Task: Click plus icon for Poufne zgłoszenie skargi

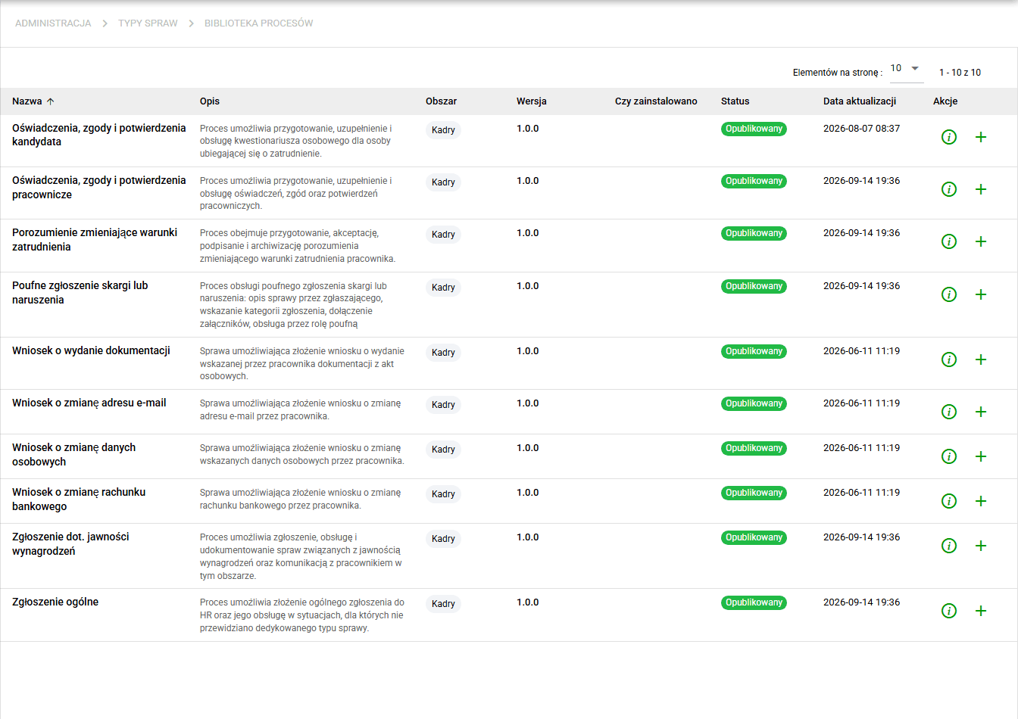Action: coord(981,294)
